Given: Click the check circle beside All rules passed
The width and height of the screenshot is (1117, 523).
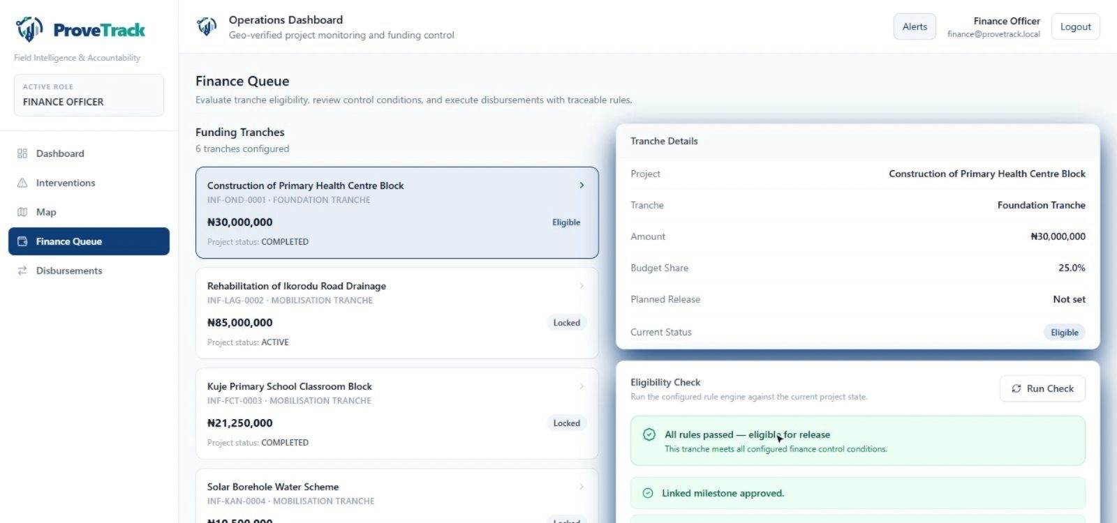Looking at the screenshot, I should (x=649, y=434).
